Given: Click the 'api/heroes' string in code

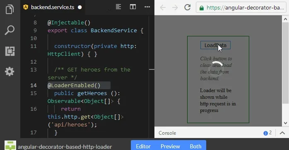Looking at the screenshot, I should (x=70, y=125).
